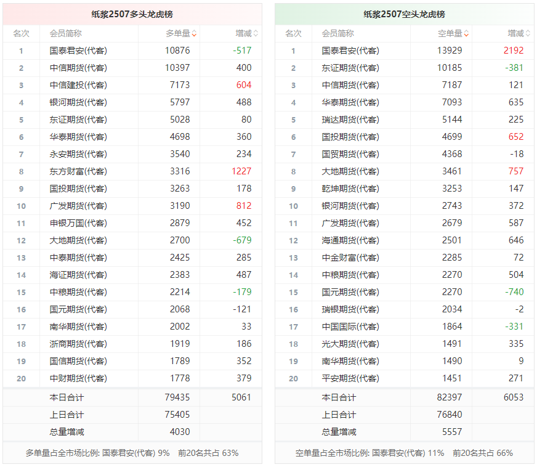Image resolution: width=537 pixels, height=467 pixels.
Task: Select 国信期货(代客) row
Action: (x=132, y=361)
